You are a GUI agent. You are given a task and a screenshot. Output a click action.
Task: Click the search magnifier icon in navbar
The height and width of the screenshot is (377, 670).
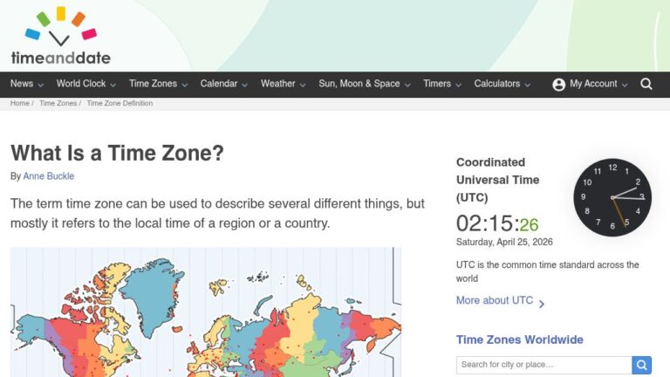click(646, 84)
